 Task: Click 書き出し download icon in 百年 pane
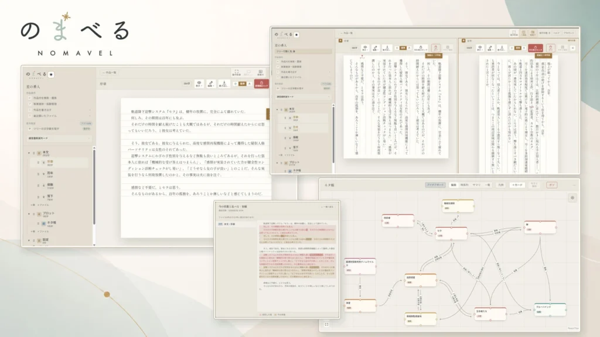[x=502, y=48]
